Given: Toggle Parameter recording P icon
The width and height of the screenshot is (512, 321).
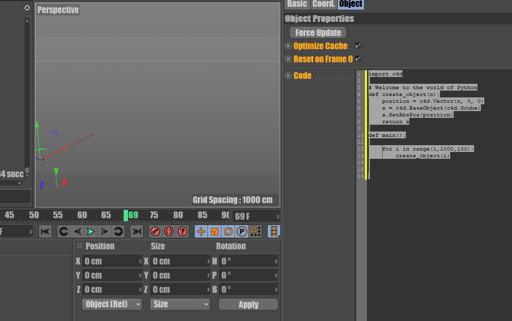Looking at the screenshot, I should tap(241, 231).
